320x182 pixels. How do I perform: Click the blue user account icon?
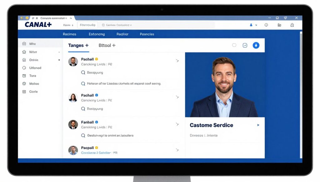click(x=251, y=25)
